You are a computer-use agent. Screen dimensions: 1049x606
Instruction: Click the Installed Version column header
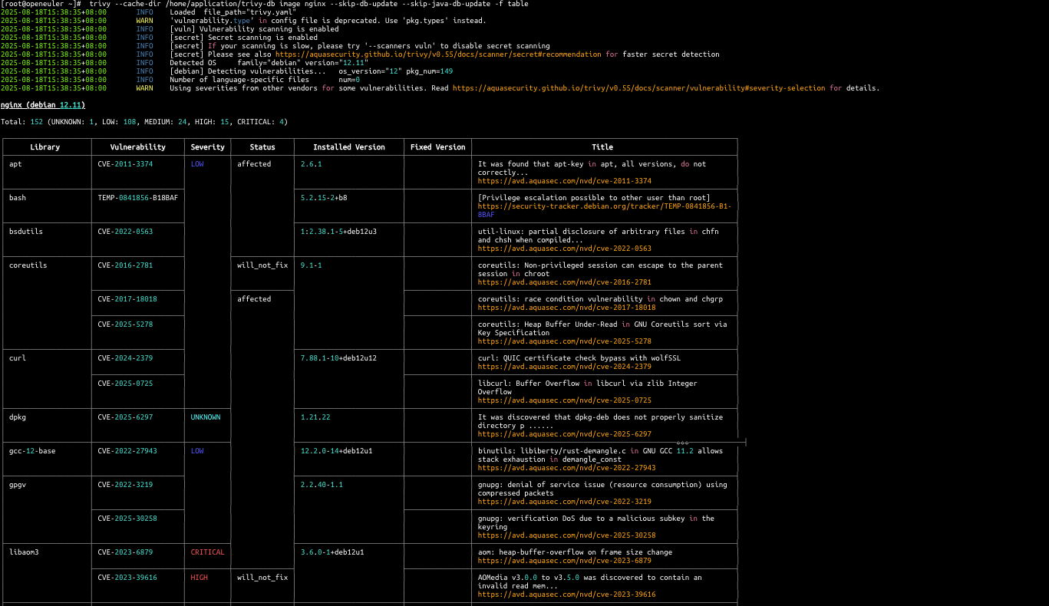348,147
